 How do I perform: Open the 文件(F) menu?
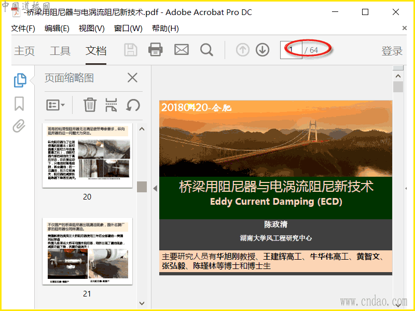[23, 29]
